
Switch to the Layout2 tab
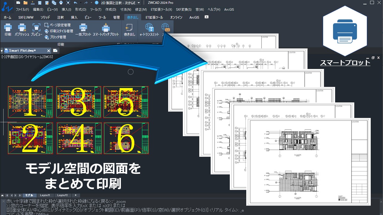[x=63, y=195]
